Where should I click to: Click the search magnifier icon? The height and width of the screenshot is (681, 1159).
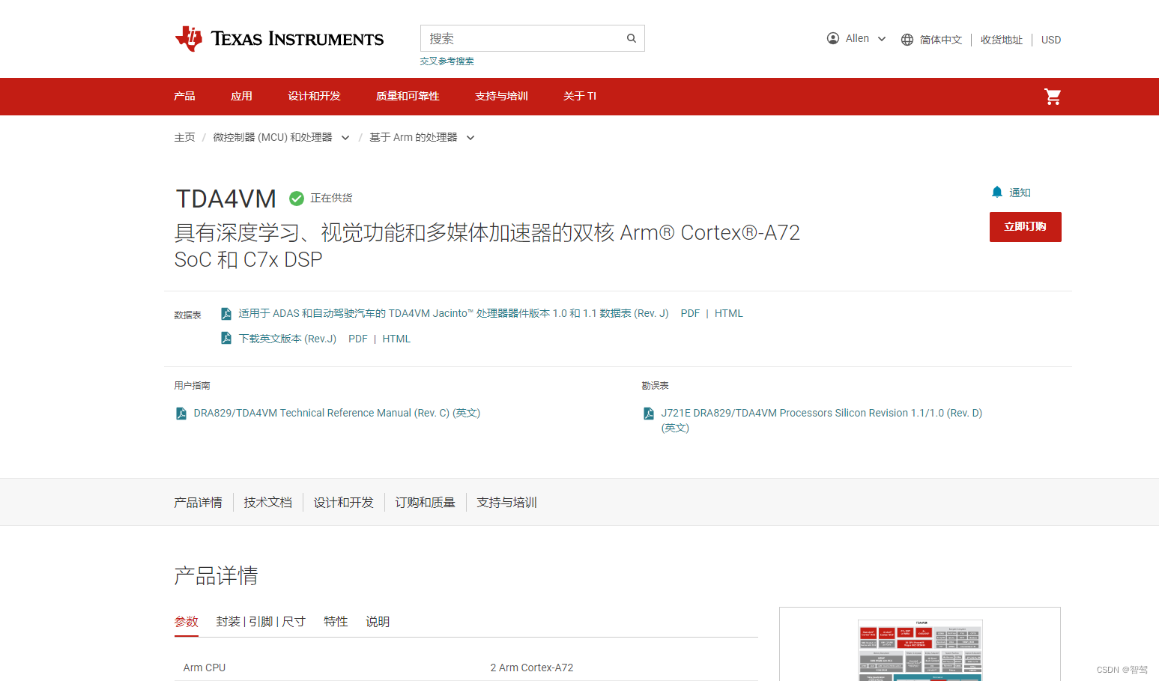pyautogui.click(x=632, y=38)
